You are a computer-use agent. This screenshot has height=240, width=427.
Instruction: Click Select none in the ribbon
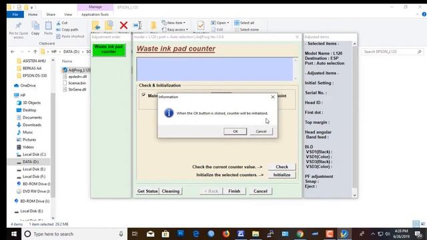tap(246, 29)
